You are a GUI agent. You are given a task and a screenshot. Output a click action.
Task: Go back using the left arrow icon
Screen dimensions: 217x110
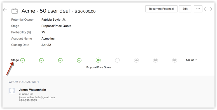pyautogui.click(x=5, y=10)
